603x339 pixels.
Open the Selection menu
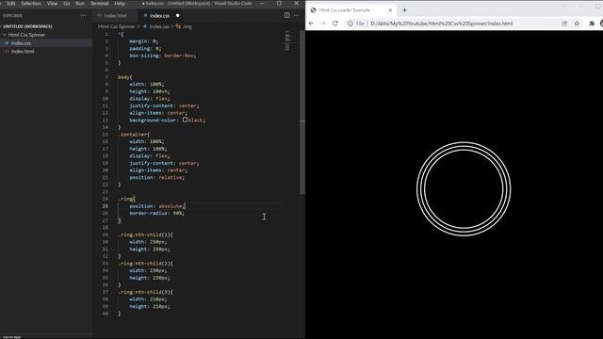(31, 3)
